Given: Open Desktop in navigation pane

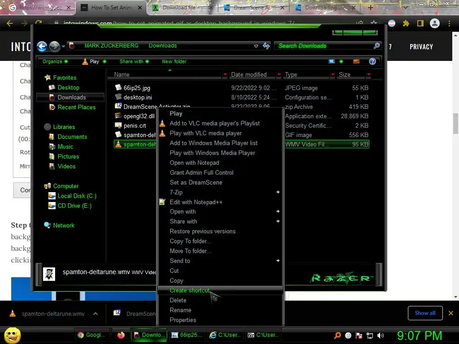Looking at the screenshot, I should (x=68, y=87).
